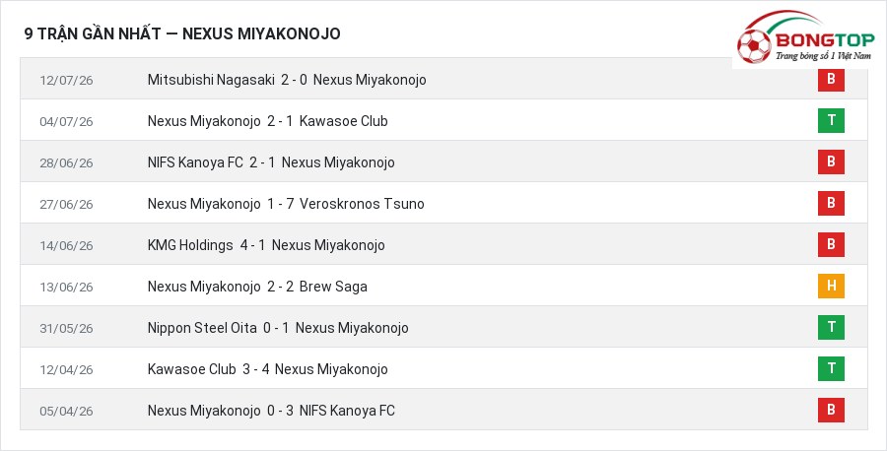Click the green T badge for 04/07/26 match

tap(831, 120)
